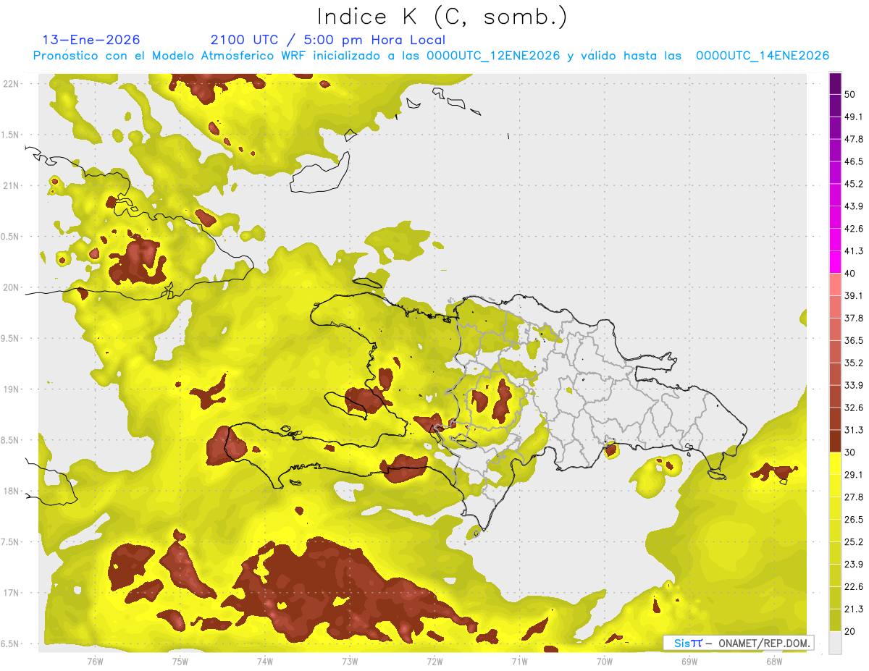Click the legend value "20"
869x671 pixels.
click(x=850, y=631)
